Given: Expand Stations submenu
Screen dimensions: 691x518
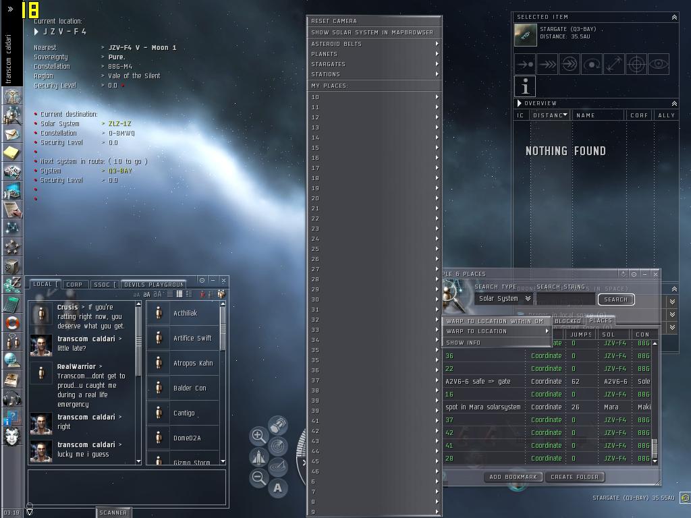Looking at the screenshot, I should 374,74.
